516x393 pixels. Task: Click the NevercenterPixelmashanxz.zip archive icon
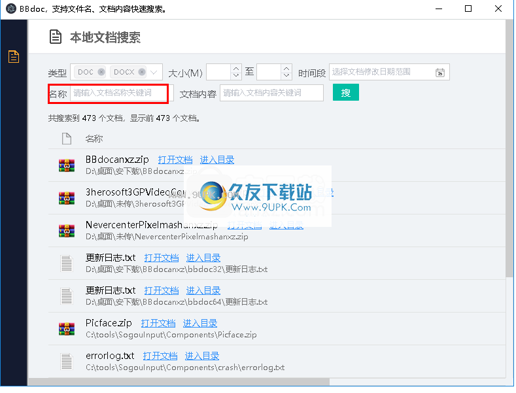coord(67,231)
